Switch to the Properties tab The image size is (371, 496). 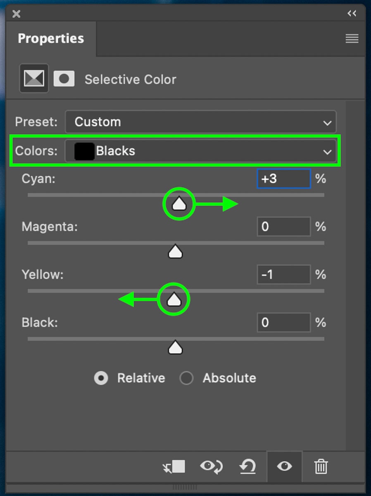(x=51, y=38)
